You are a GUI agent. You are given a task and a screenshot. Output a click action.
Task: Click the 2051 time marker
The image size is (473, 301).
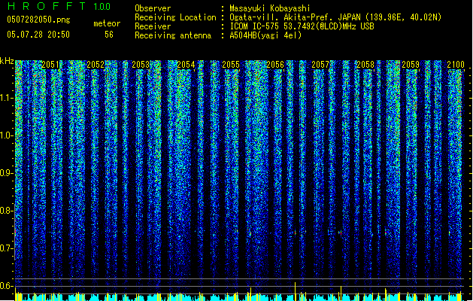pos(50,65)
